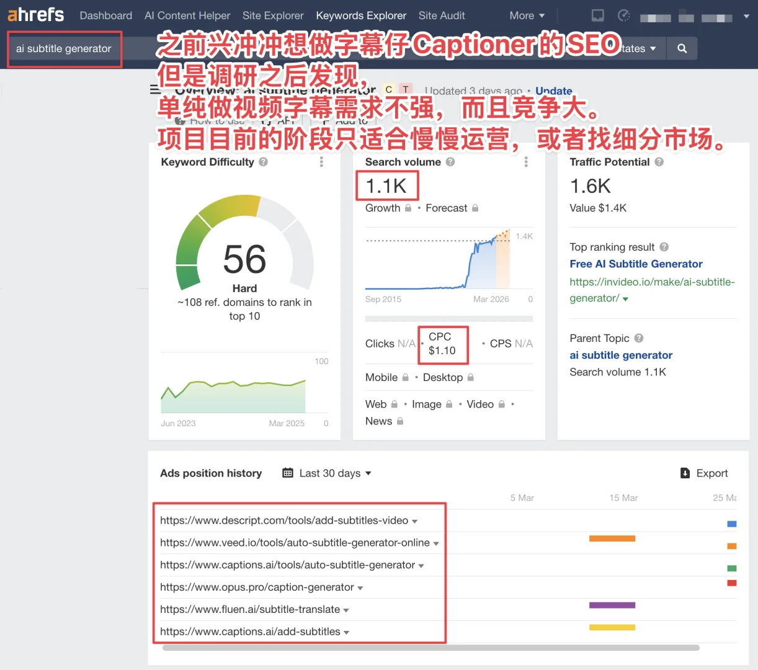This screenshot has height=670, width=758.
Task: Click the three-dot options icon beside Search volume
Action: coord(526,162)
